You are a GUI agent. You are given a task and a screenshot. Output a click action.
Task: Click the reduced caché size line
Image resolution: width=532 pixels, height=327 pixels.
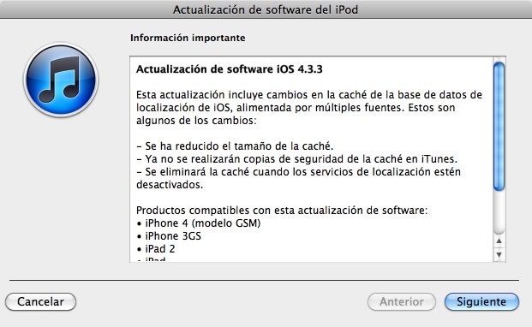[x=235, y=146]
